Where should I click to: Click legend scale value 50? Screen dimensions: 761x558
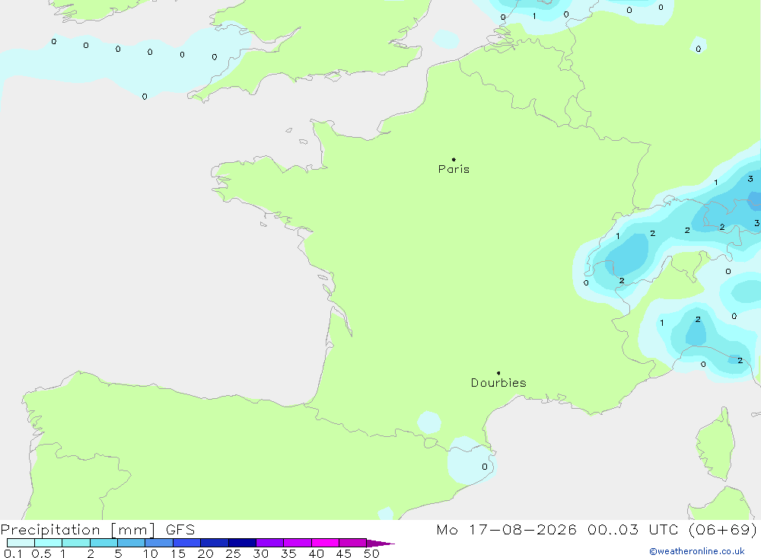tap(371, 553)
